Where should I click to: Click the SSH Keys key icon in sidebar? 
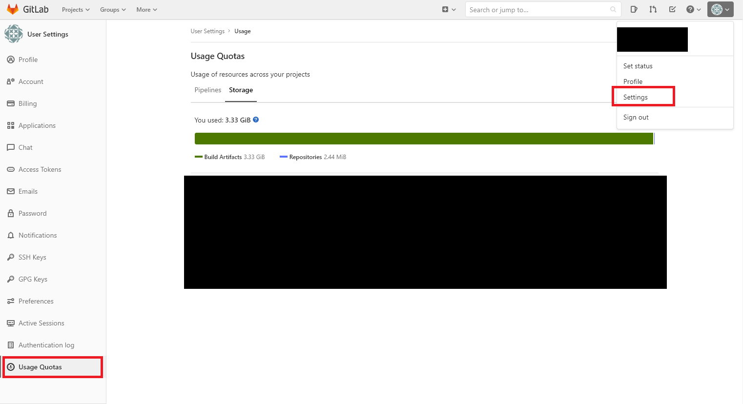click(x=10, y=257)
